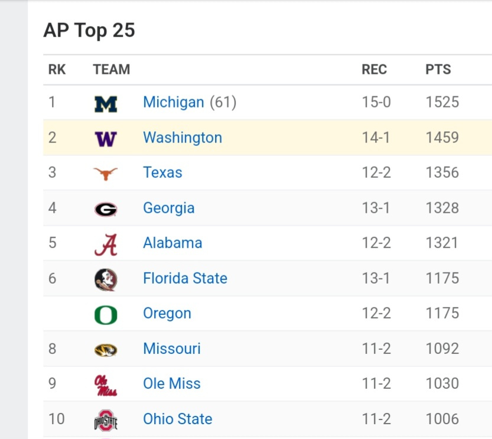The height and width of the screenshot is (439, 492).
Task: Click the Georgia Bulldogs logo icon
Action: coord(106,209)
